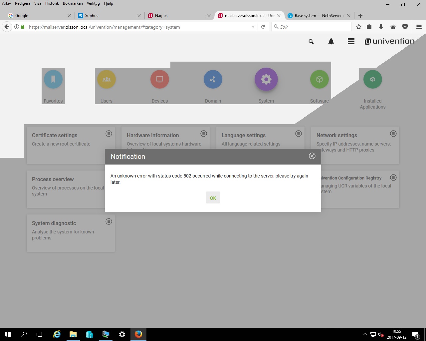Open the downloads arrow icon
Image resolution: width=426 pixels, height=341 pixels.
click(x=381, y=27)
